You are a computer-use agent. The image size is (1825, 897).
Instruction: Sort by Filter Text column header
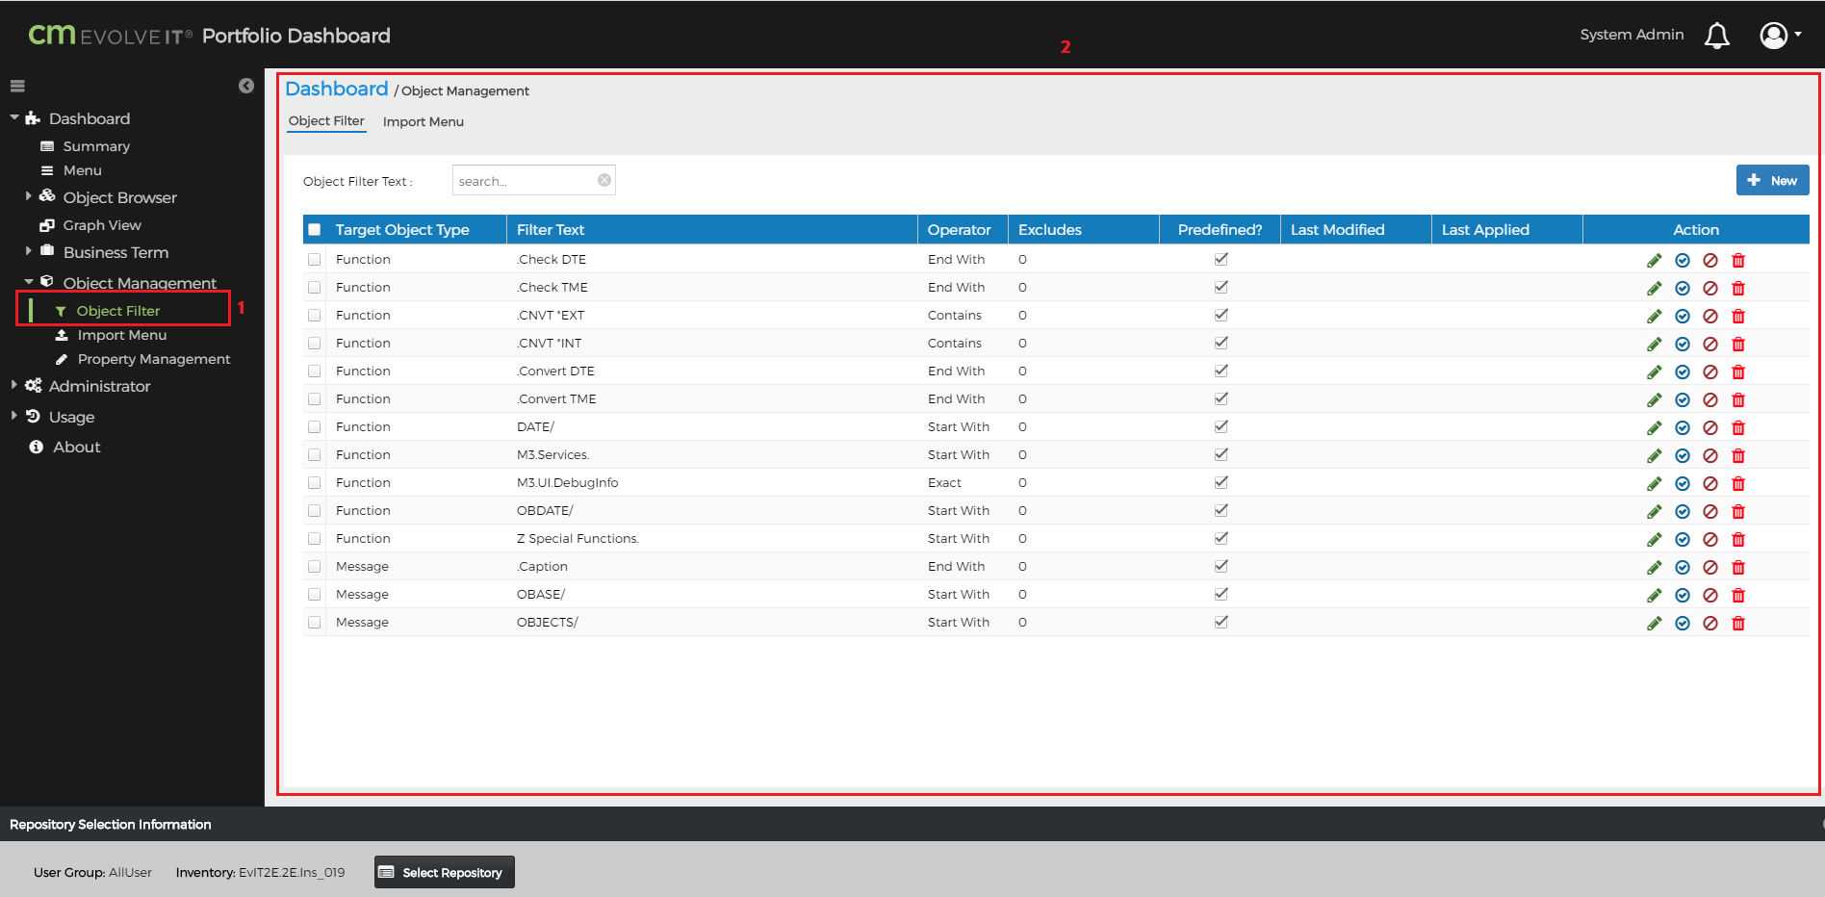(551, 229)
